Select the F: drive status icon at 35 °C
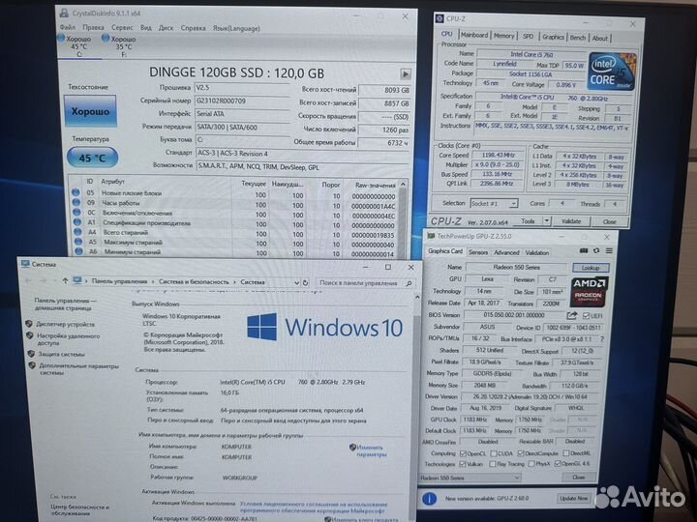The width and height of the screenshot is (697, 522). (119, 46)
